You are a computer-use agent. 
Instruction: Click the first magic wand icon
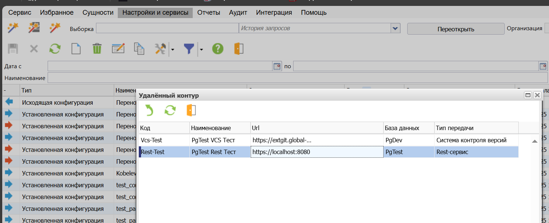click(13, 28)
